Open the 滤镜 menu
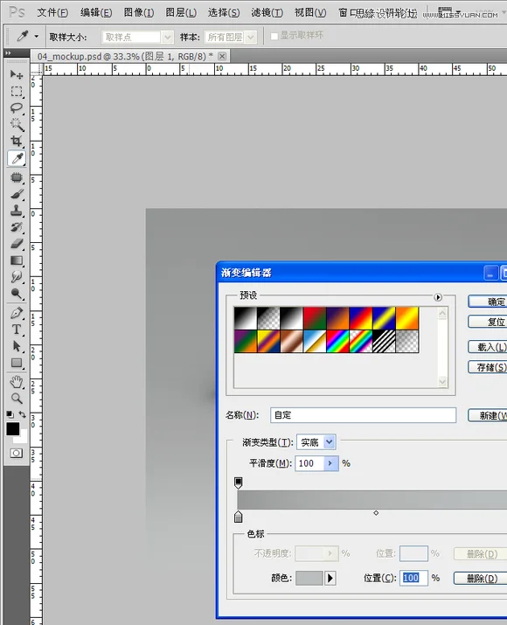The height and width of the screenshot is (625, 507). point(267,13)
